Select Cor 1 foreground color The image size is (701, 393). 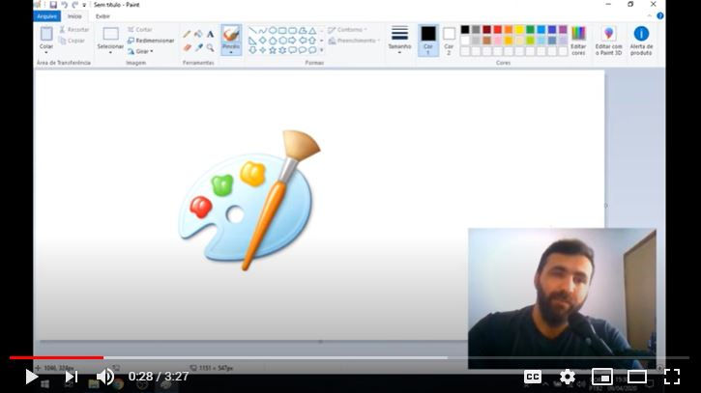428,40
